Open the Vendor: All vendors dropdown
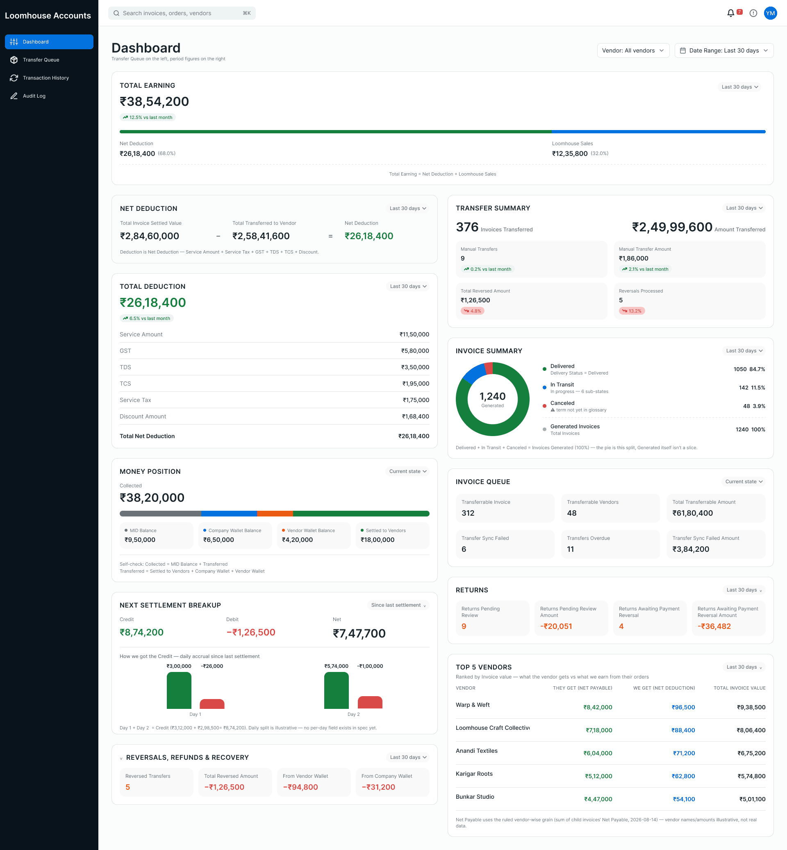 click(x=633, y=50)
